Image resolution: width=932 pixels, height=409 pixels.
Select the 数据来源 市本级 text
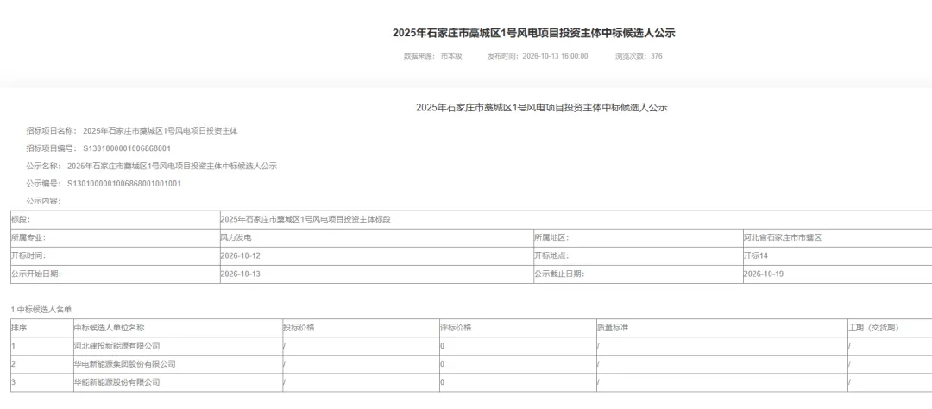pyautogui.click(x=433, y=56)
